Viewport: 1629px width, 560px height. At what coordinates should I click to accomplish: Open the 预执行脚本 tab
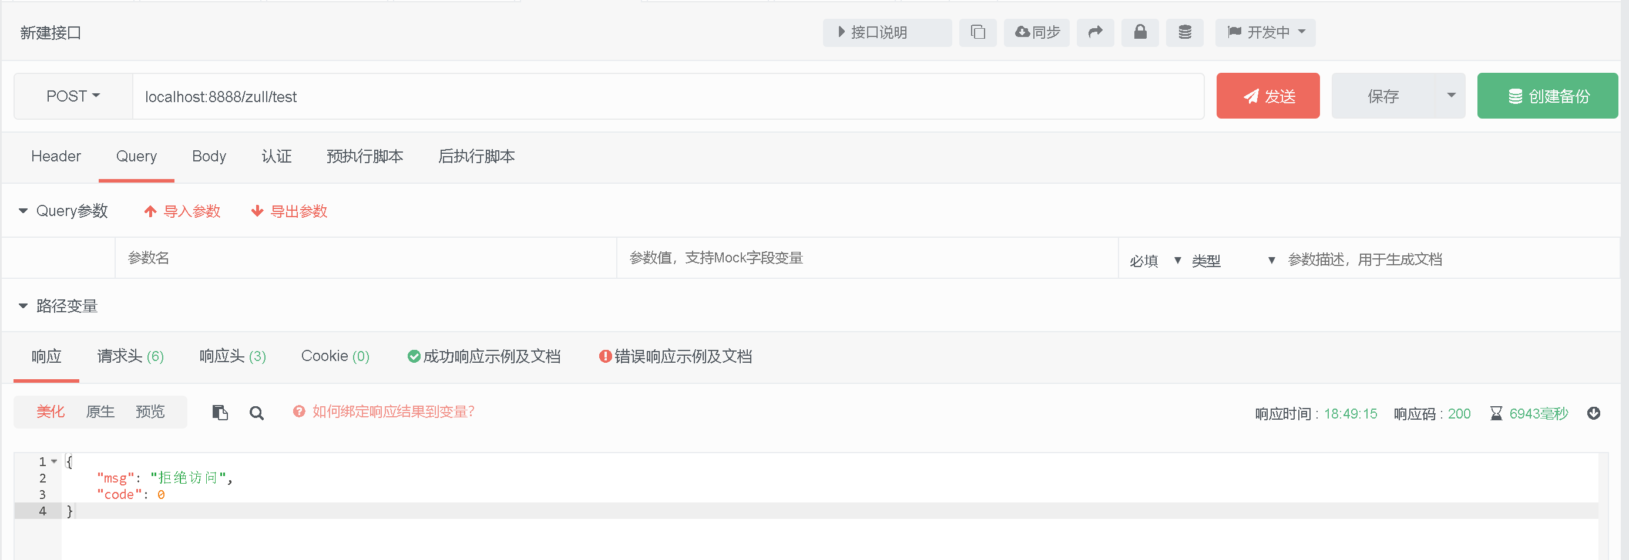[364, 156]
